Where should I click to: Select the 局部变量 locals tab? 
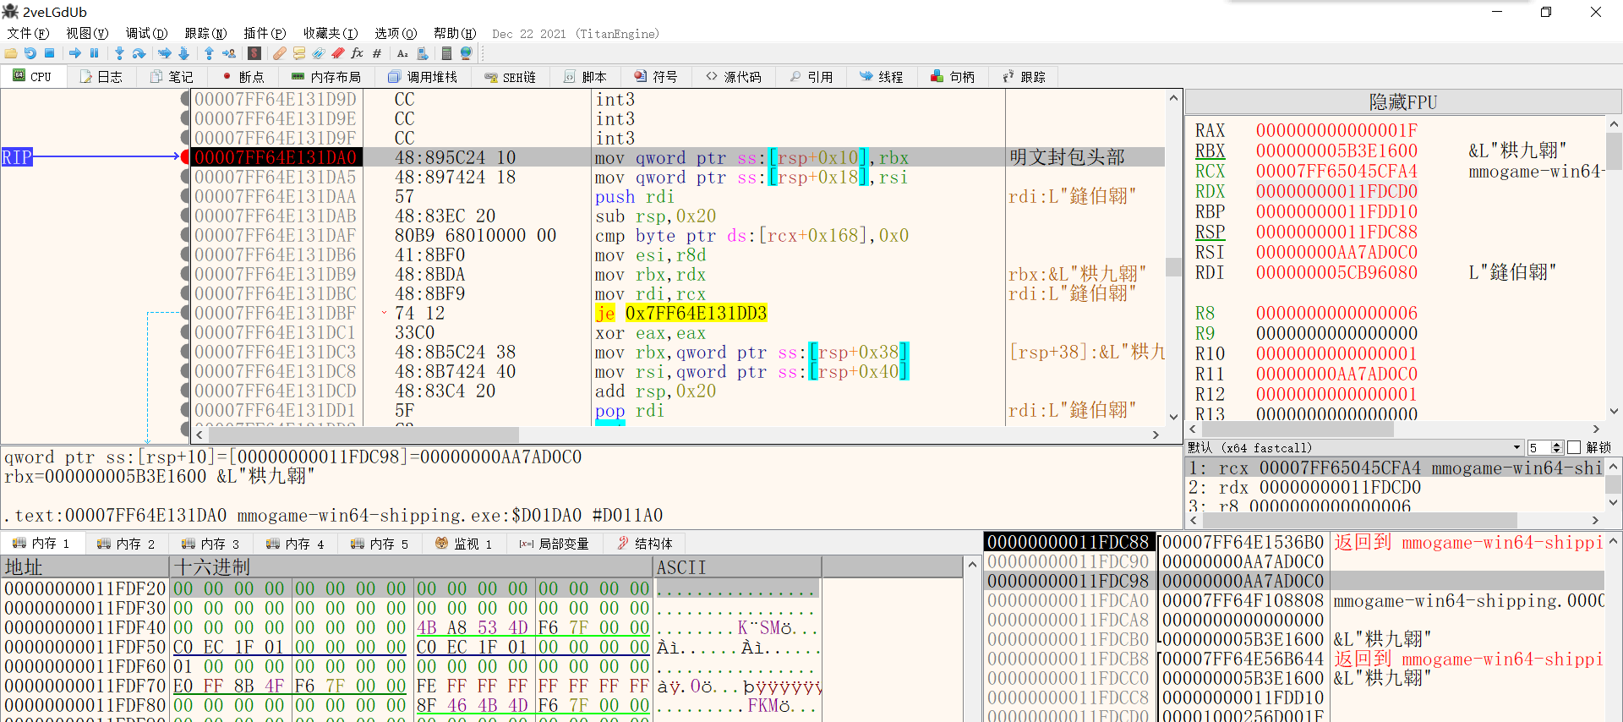coord(555,543)
